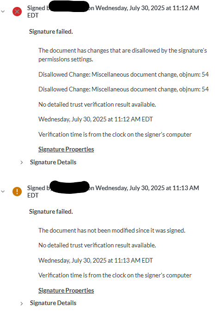Viewport: 215px width, 318px height.
Task: Select the disallowed changes permissions message
Action: tap(123, 55)
